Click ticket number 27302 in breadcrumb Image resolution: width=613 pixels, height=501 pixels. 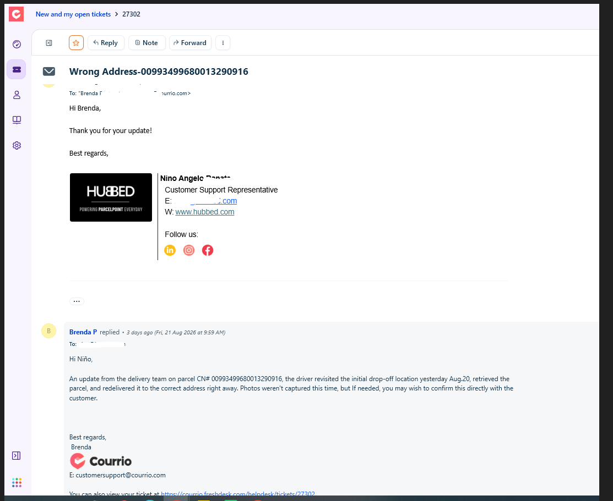[x=131, y=14]
